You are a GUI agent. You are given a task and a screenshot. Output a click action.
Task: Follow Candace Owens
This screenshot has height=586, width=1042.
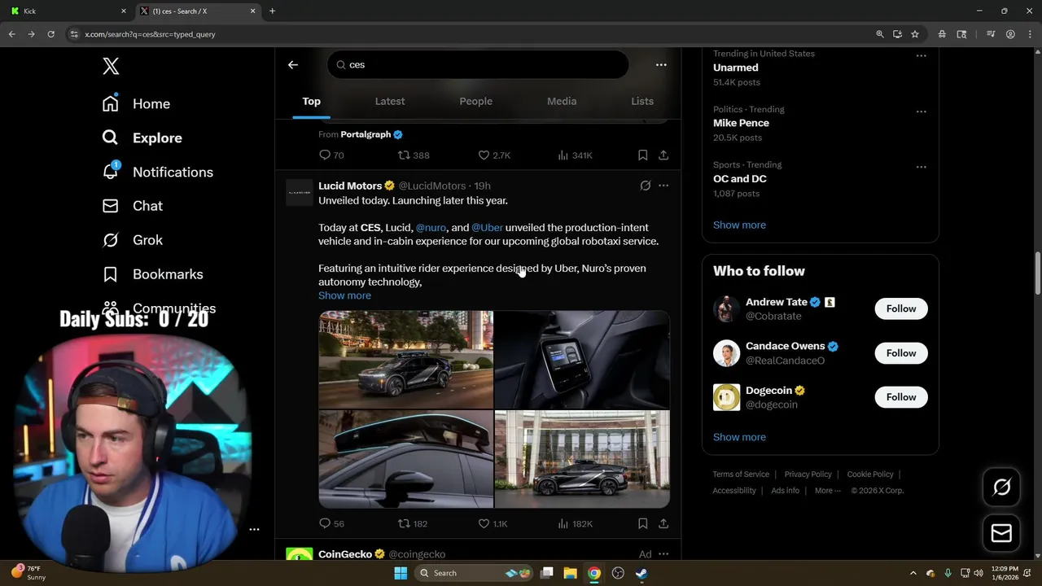pos(901,353)
